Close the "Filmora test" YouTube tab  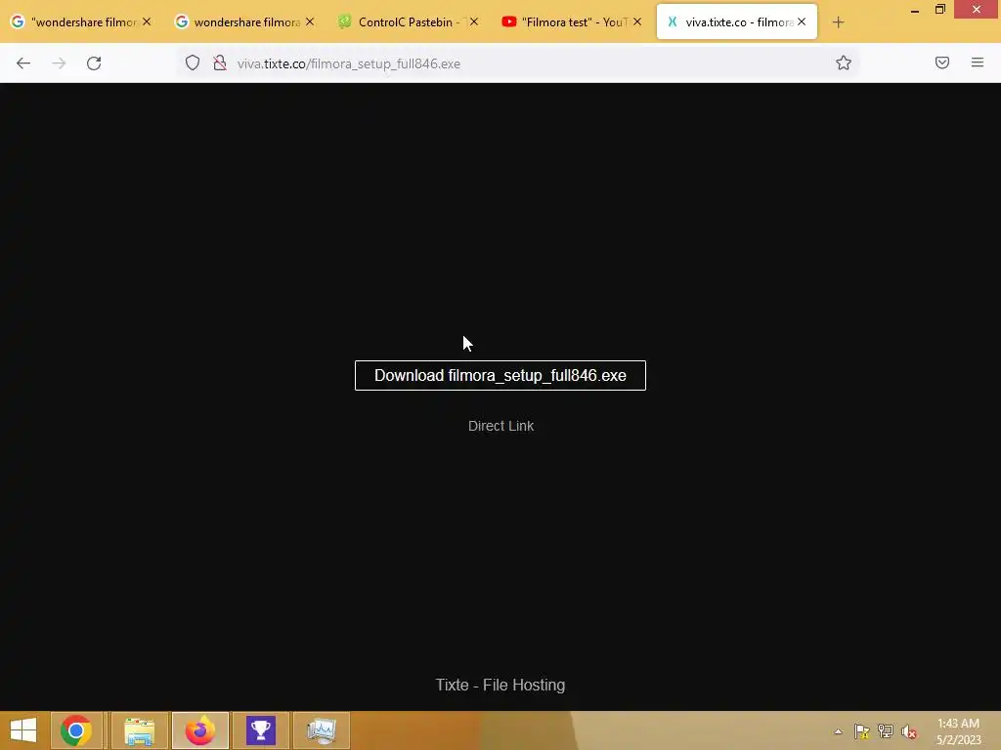[637, 21]
